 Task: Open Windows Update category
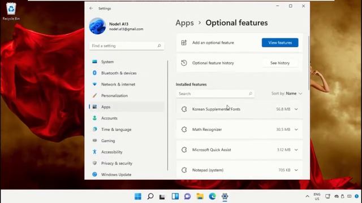pyautogui.click(x=127, y=174)
